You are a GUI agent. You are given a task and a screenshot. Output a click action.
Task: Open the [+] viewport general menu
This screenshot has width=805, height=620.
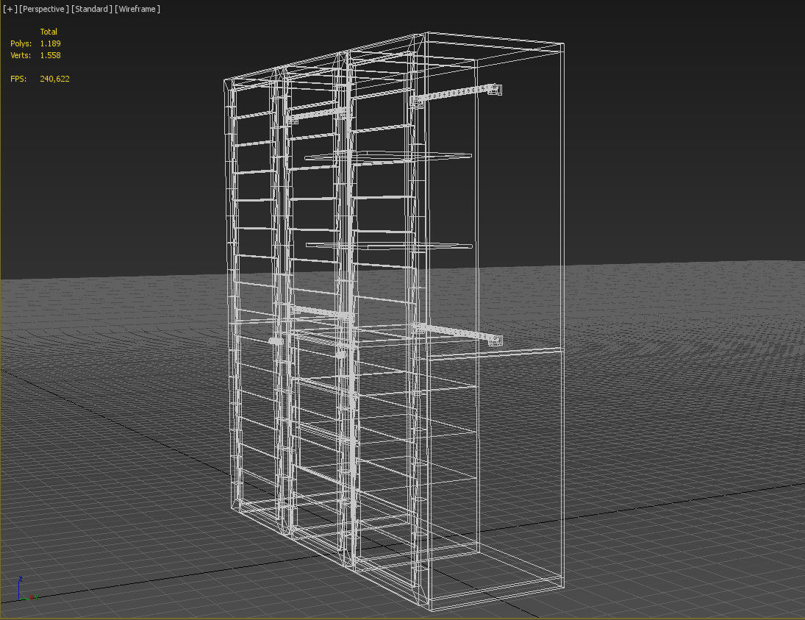(10, 9)
